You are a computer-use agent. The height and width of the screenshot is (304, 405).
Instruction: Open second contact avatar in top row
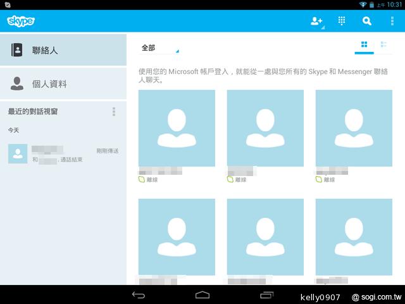(x=265, y=128)
